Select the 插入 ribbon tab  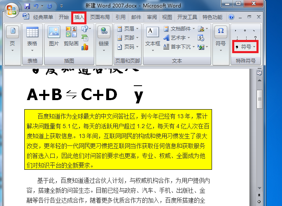point(79,17)
